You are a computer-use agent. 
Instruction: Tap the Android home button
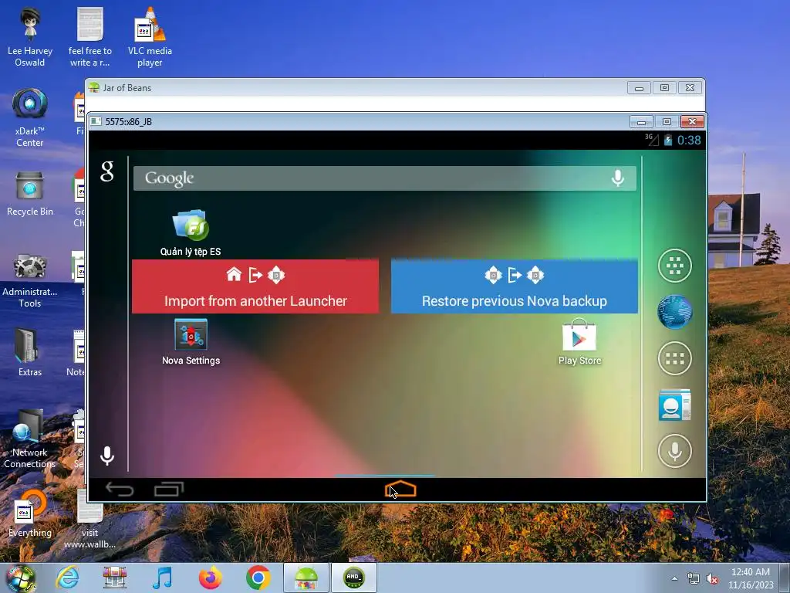click(400, 489)
